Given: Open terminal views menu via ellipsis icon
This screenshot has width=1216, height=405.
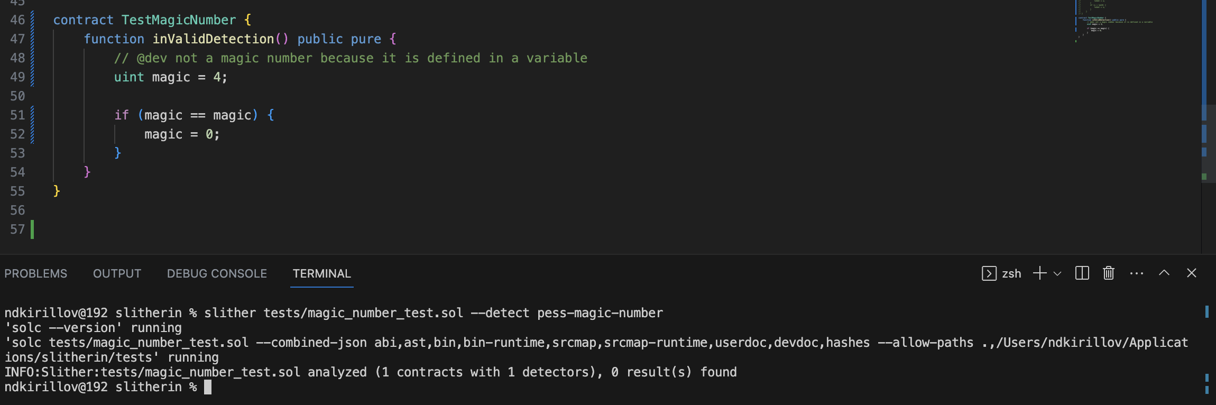Looking at the screenshot, I should (x=1137, y=273).
